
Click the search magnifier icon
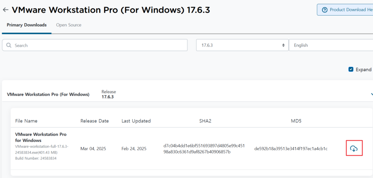(x=9, y=45)
